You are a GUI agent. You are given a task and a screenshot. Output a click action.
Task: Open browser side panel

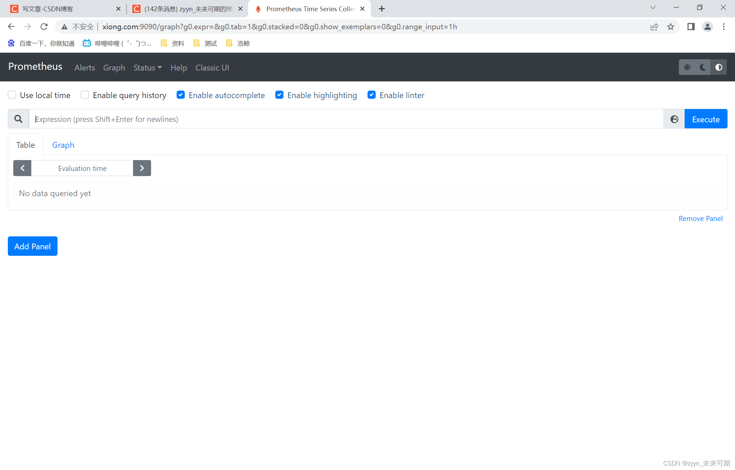coord(691,27)
